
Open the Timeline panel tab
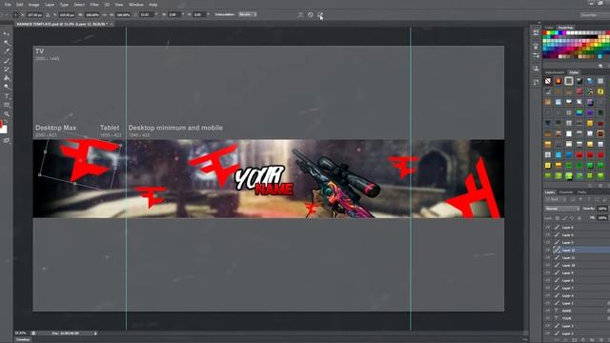[23, 340]
